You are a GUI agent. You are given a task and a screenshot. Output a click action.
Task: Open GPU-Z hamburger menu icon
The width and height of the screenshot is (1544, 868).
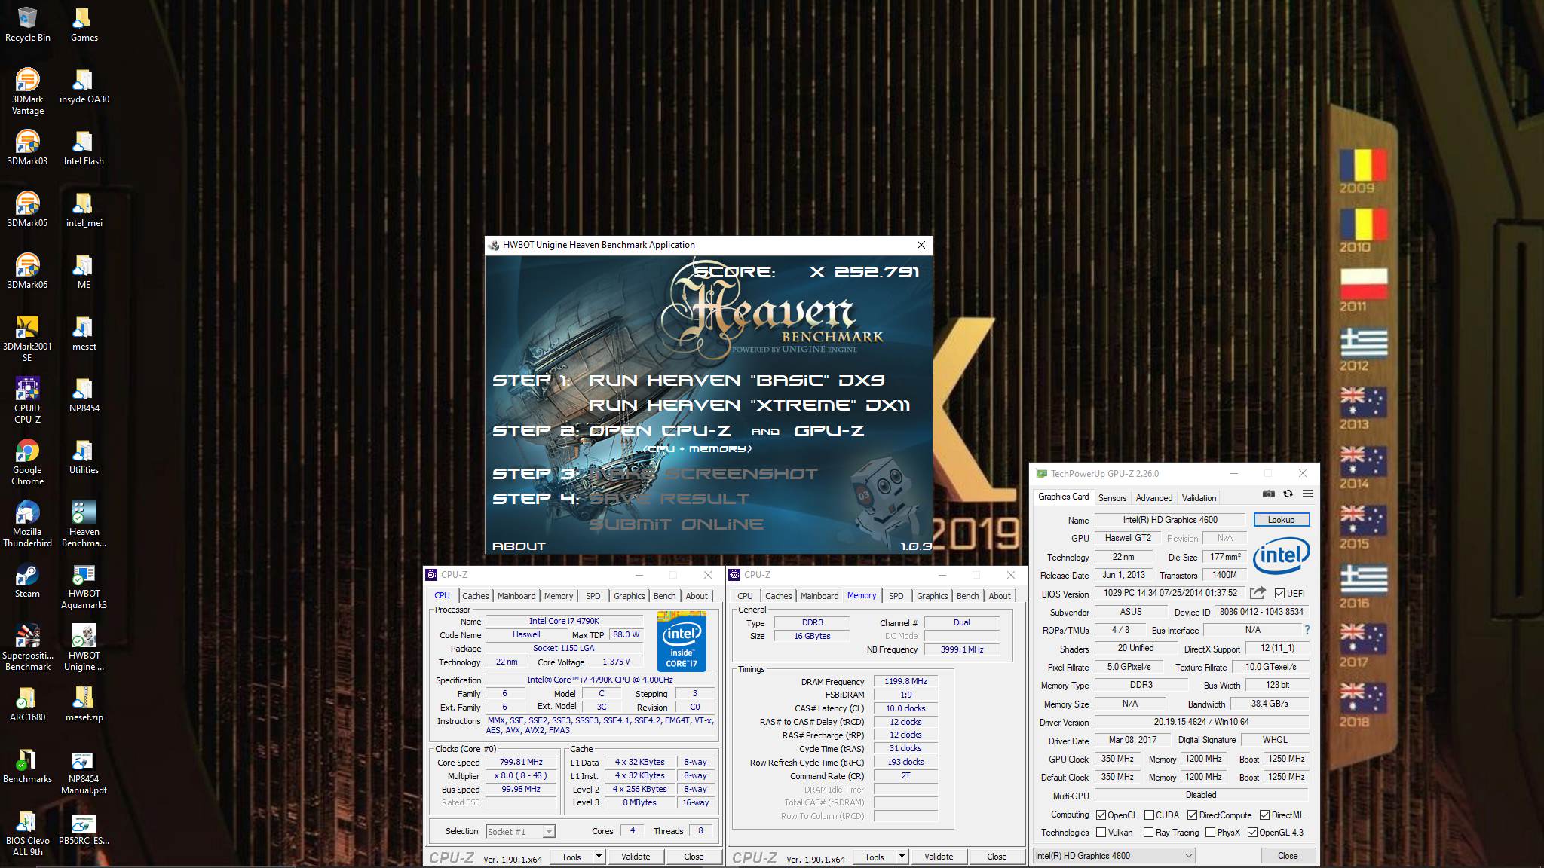(x=1307, y=494)
